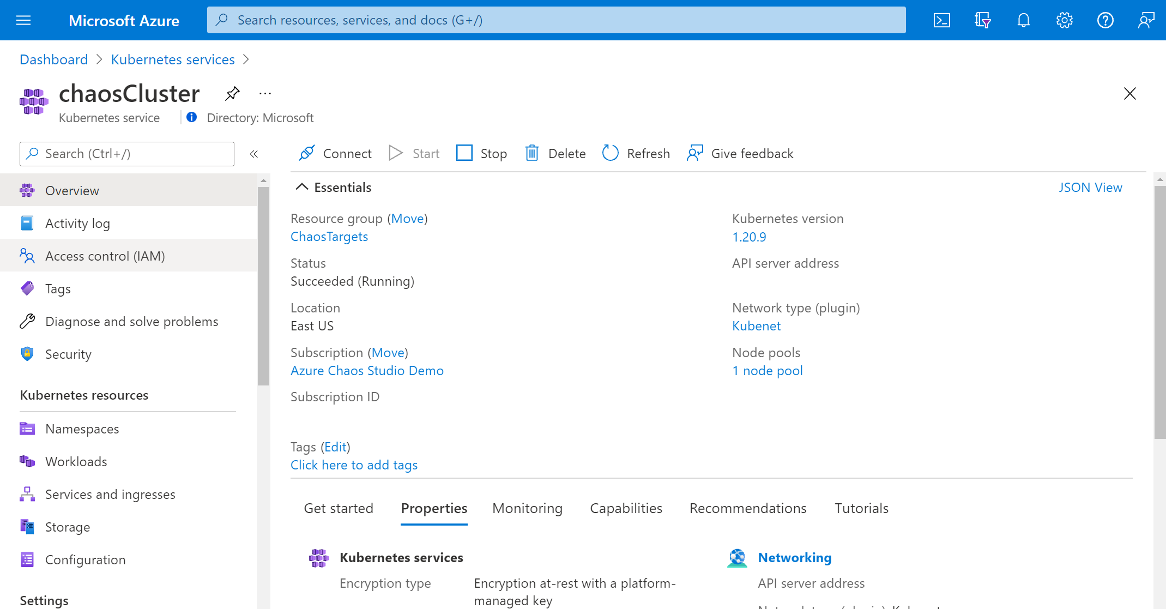
Task: Select the Monitoring tab
Action: (x=528, y=508)
